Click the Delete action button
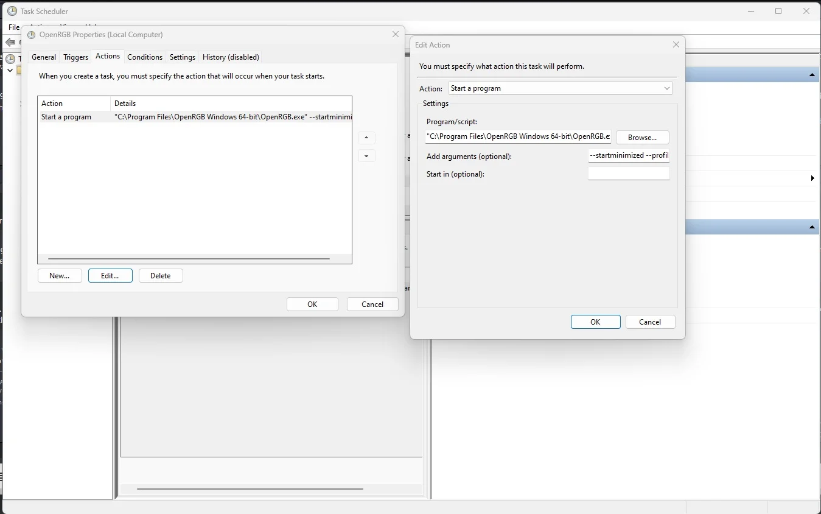The image size is (821, 514). pos(161,275)
